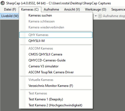Choose Kameras suchen from the menu
The height and width of the screenshot is (111, 125).
(56, 15)
